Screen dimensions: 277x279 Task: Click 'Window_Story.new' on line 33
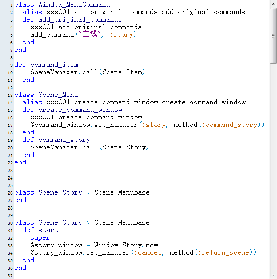126,245
